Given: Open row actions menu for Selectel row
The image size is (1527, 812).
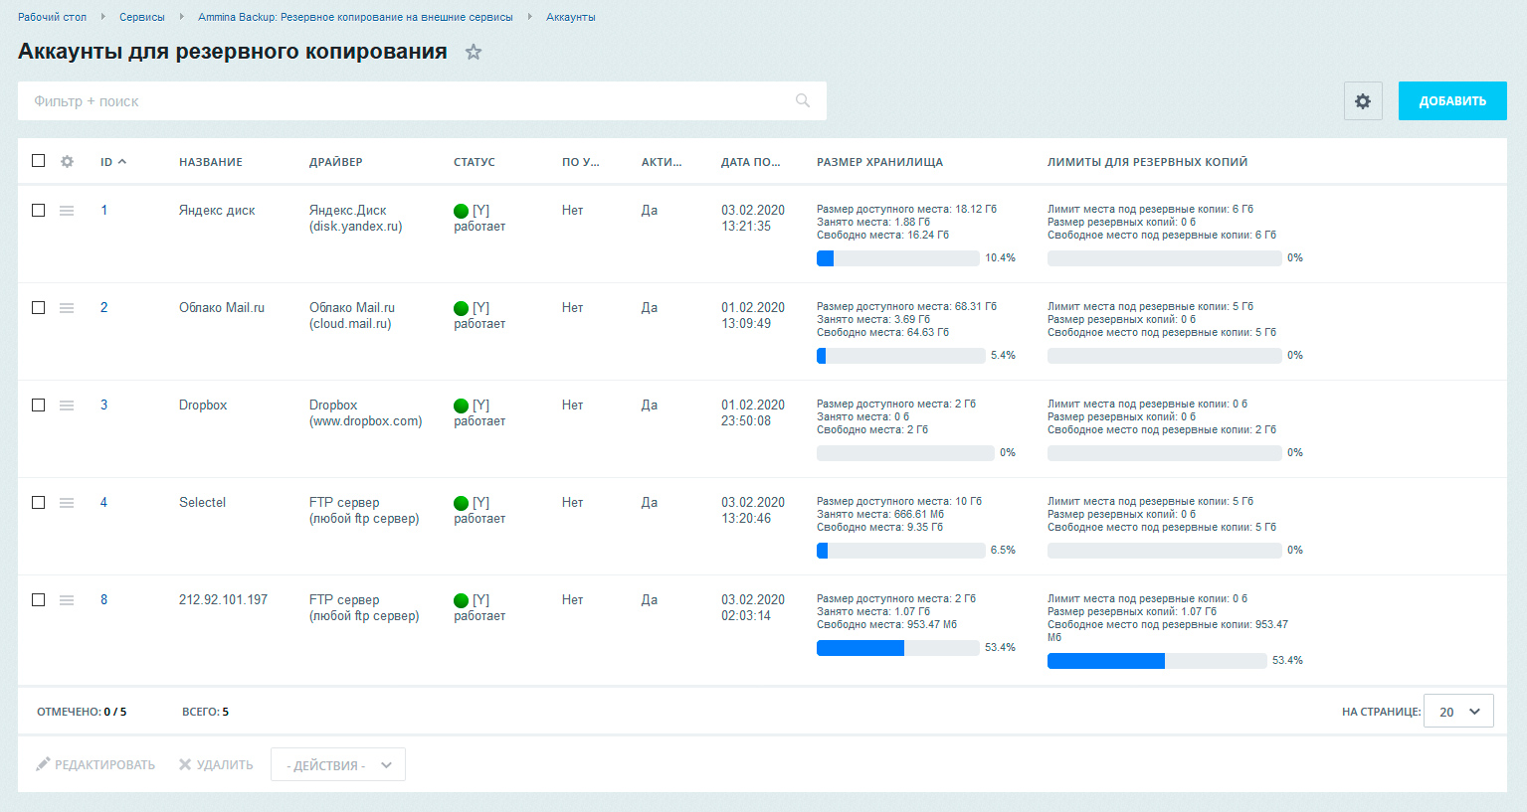Looking at the screenshot, I should click(67, 503).
